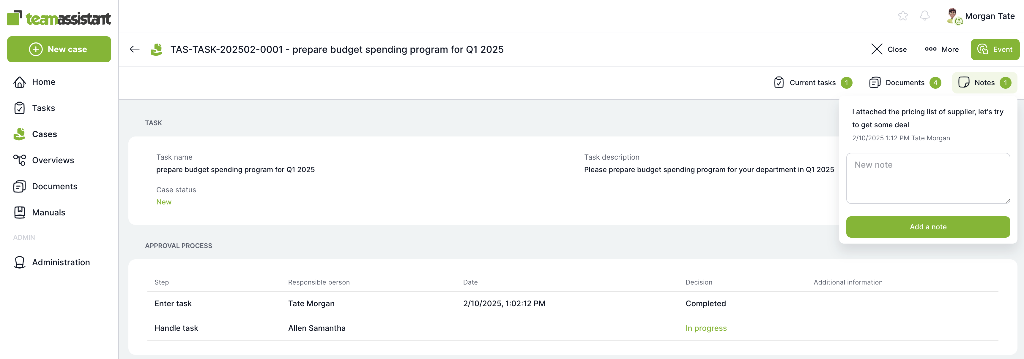Screen dimensions: 1024x359
Task: Focus the New note text field
Action: click(928, 179)
